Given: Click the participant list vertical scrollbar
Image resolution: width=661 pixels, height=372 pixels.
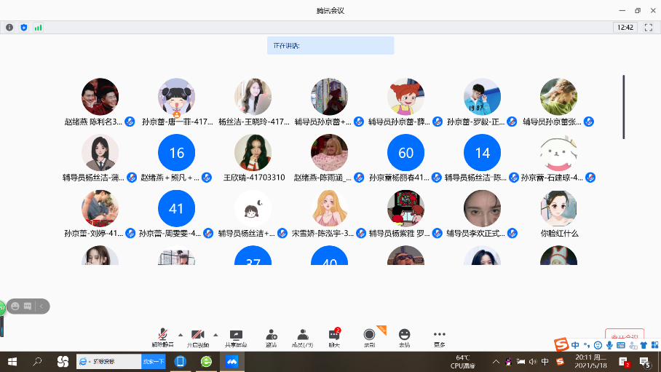Looking at the screenshot, I should 623,106.
